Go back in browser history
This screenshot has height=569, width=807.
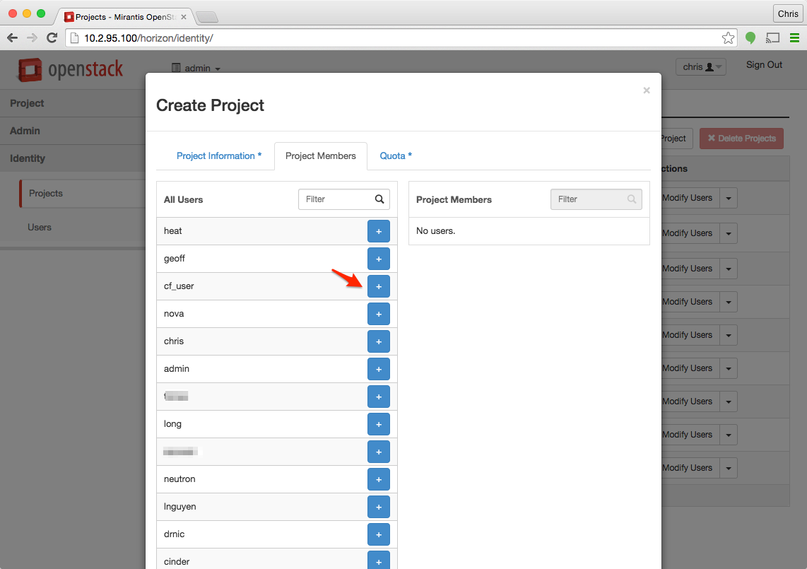tap(12, 37)
